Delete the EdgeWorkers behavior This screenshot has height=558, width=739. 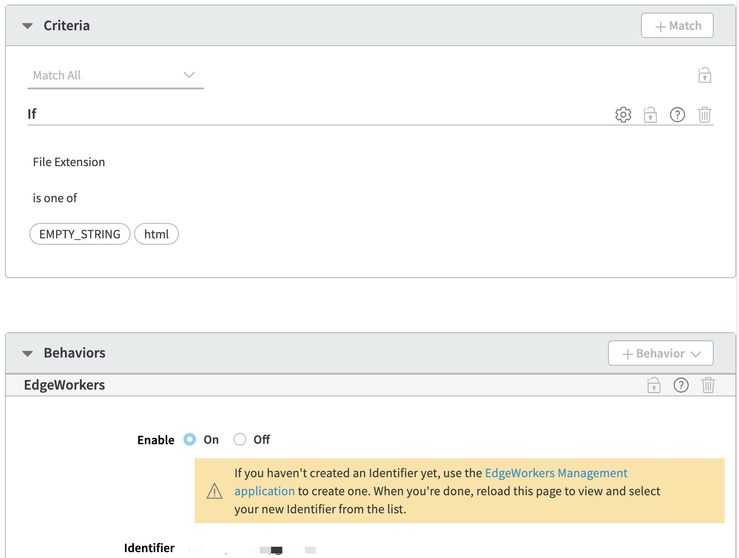click(708, 385)
